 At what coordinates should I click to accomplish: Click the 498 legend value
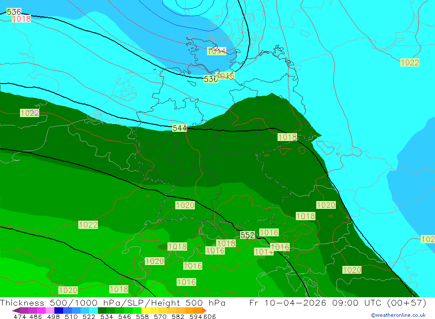tap(53, 316)
